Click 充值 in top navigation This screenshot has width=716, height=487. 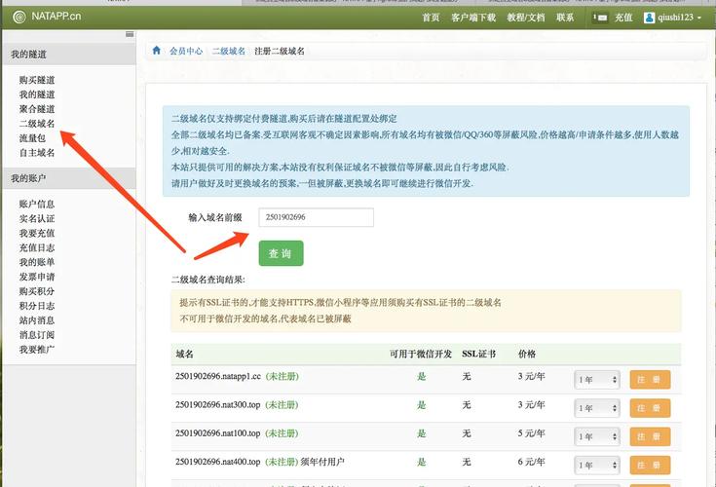623,18
